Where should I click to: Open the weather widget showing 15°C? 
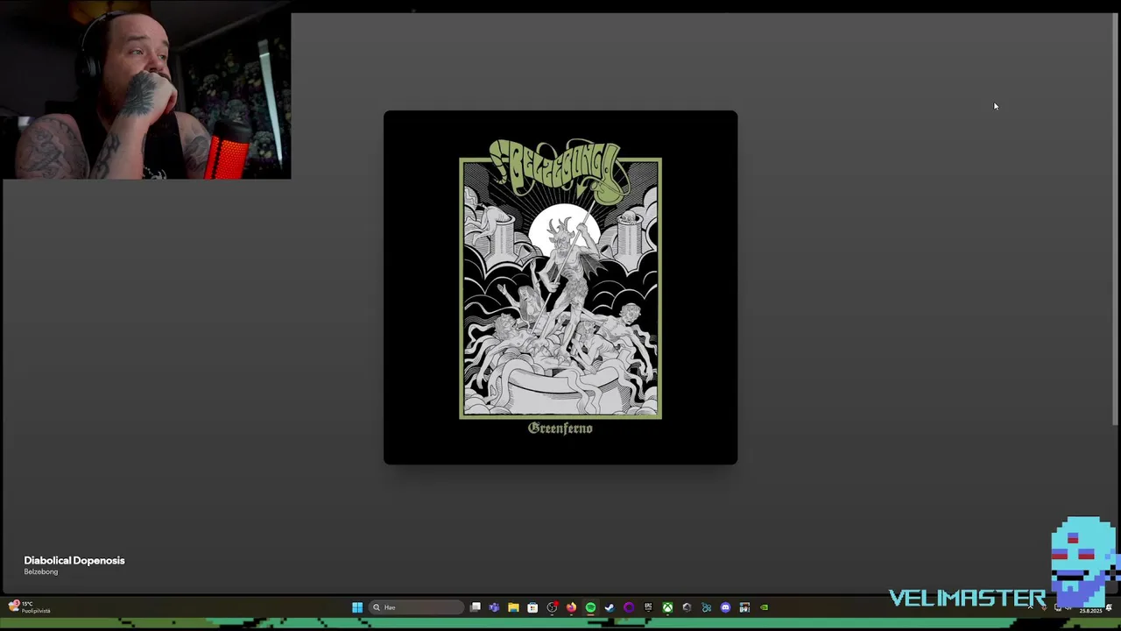tap(29, 606)
